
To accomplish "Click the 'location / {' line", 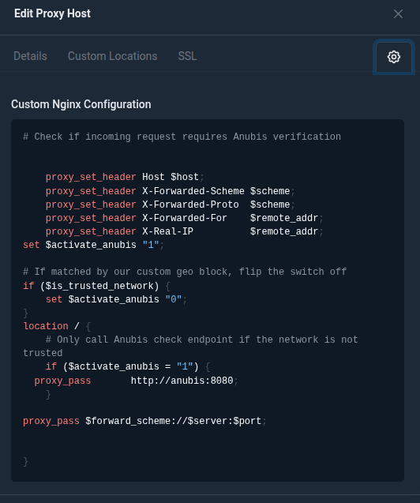I will coord(57,326).
